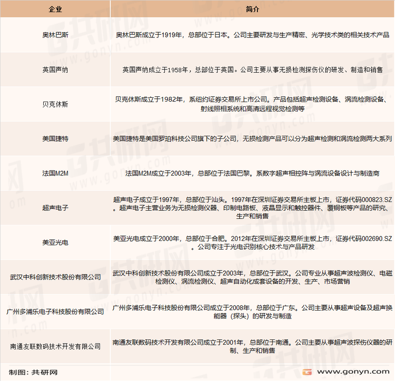
Task: Select the 南通友联数码技术开发有限公司 name cell
Action: coord(55,346)
